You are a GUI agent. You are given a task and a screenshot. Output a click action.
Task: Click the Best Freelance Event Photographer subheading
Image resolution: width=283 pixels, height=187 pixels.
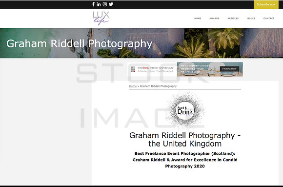click(x=185, y=160)
